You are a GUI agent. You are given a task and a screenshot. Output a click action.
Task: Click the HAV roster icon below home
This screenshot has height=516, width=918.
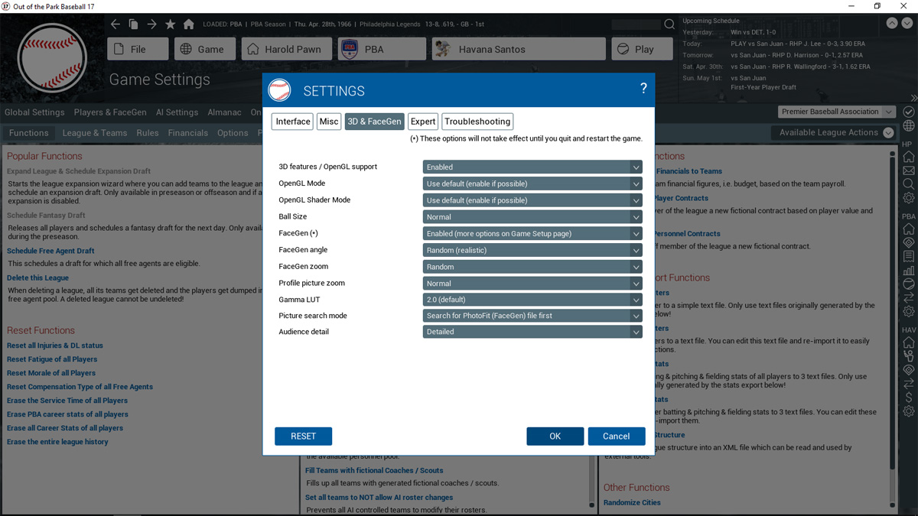coord(909,356)
